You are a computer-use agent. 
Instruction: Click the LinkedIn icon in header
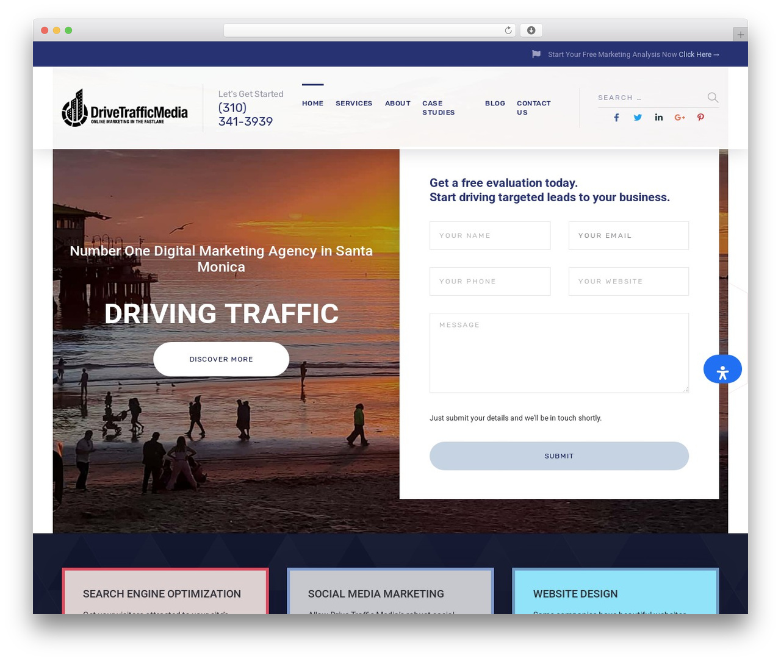(659, 118)
